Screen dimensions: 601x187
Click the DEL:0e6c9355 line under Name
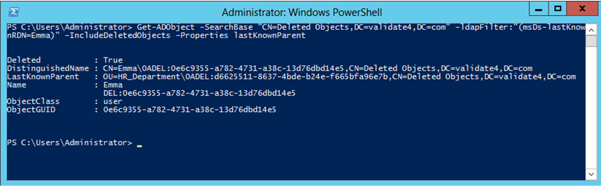pos(199,93)
